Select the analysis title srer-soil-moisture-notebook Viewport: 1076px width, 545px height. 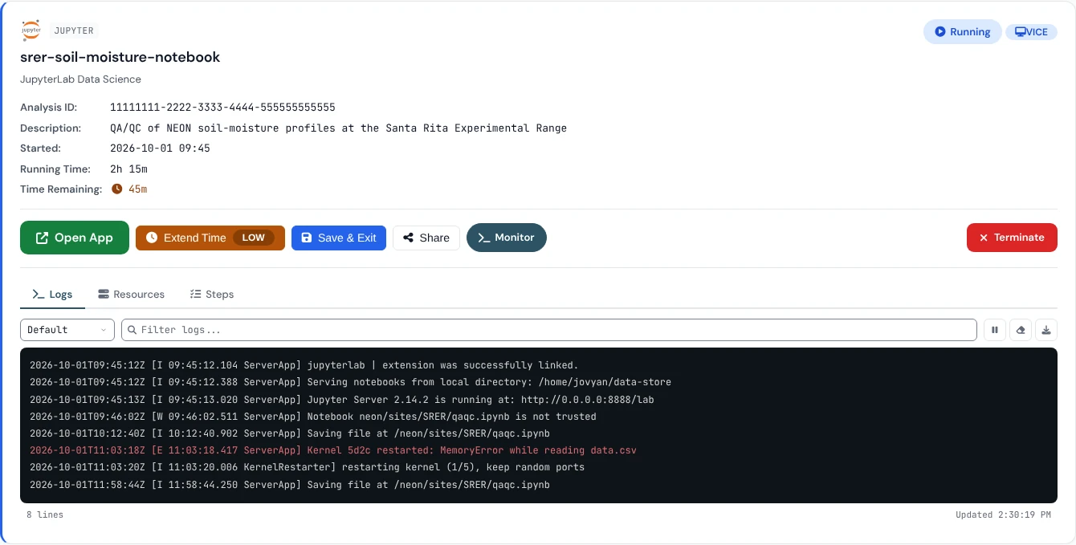point(120,57)
